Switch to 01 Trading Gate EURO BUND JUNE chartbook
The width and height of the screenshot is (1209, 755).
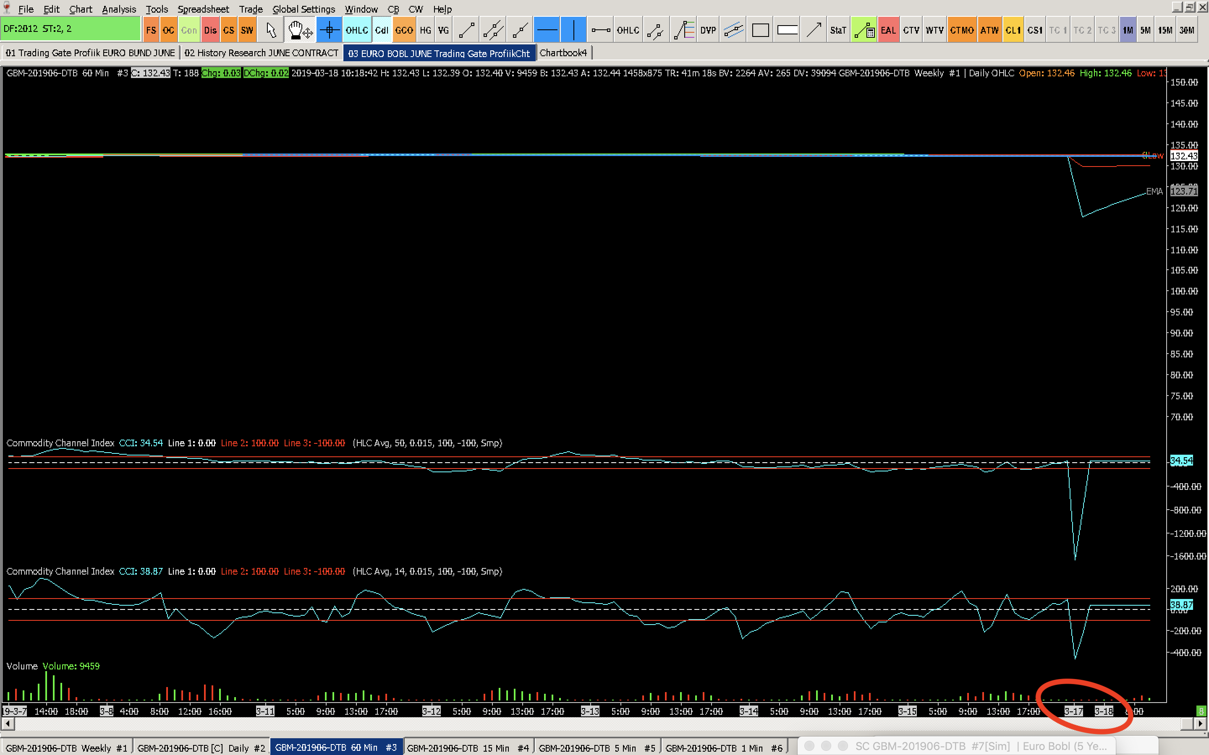[x=90, y=52]
